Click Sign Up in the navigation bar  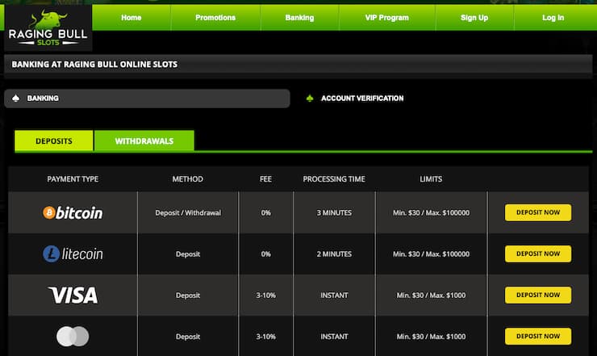pos(474,18)
